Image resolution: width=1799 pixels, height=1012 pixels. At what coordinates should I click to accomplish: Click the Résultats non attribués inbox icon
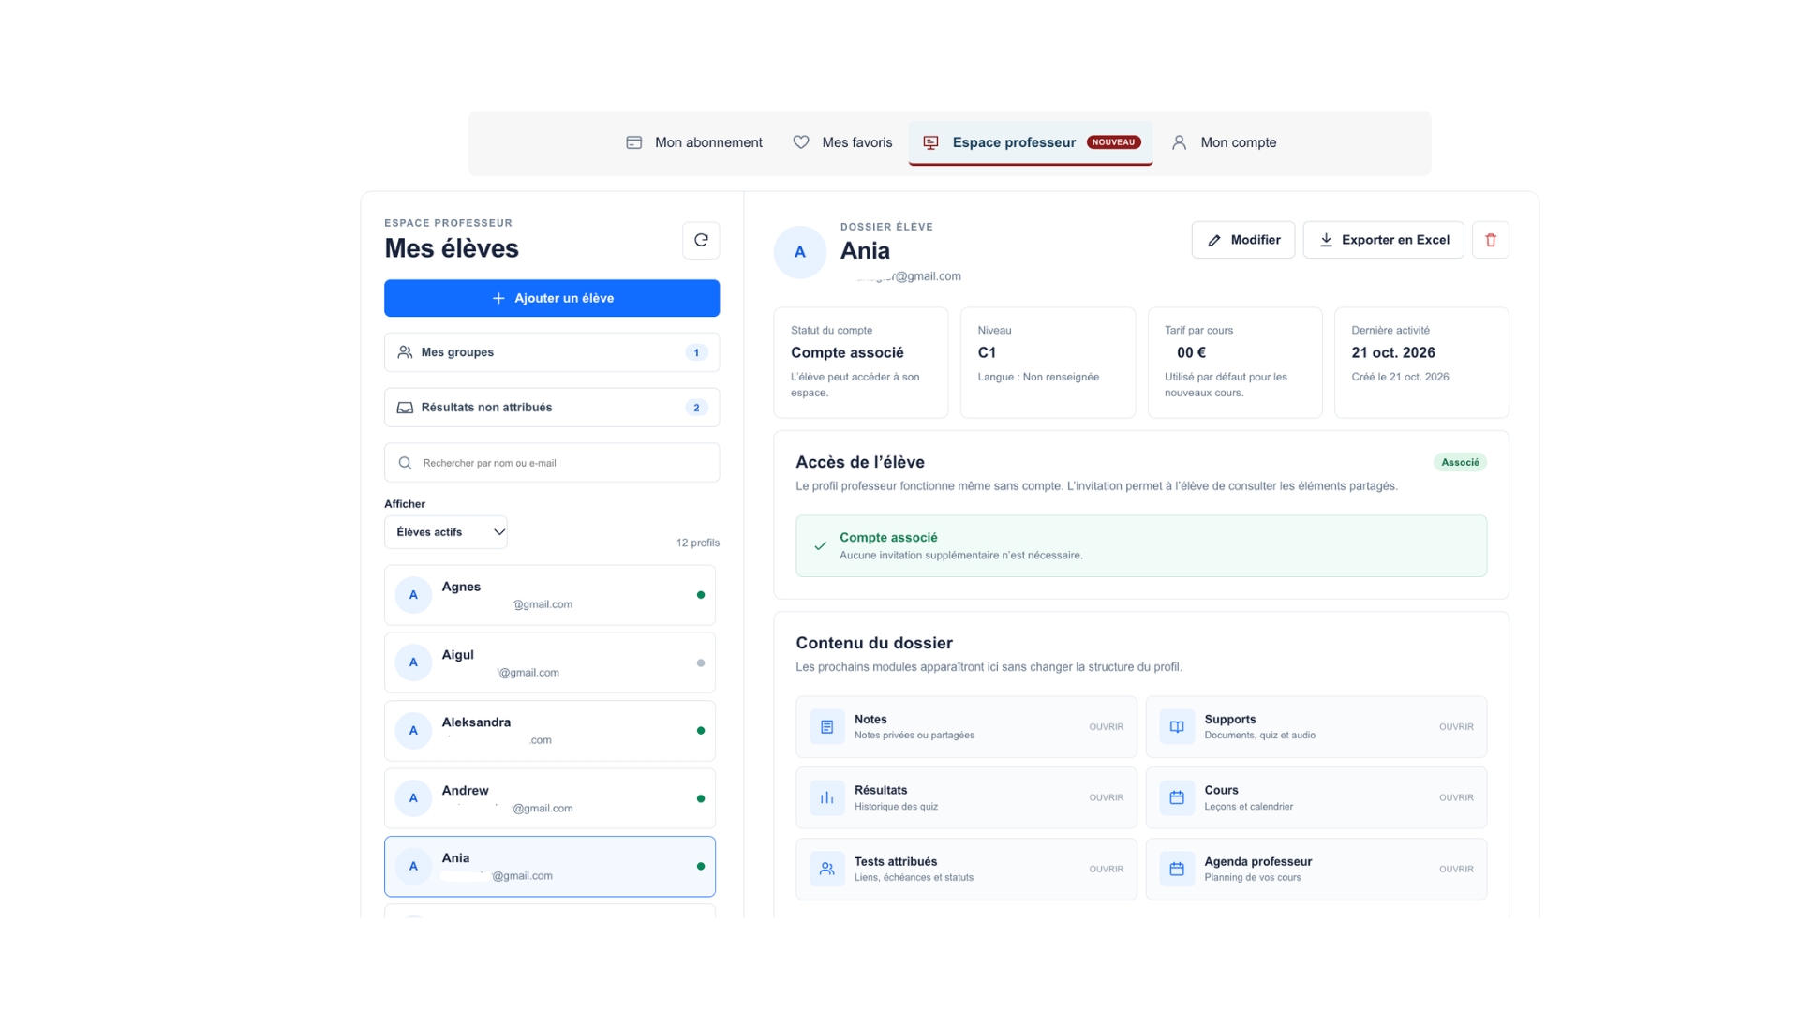point(405,408)
